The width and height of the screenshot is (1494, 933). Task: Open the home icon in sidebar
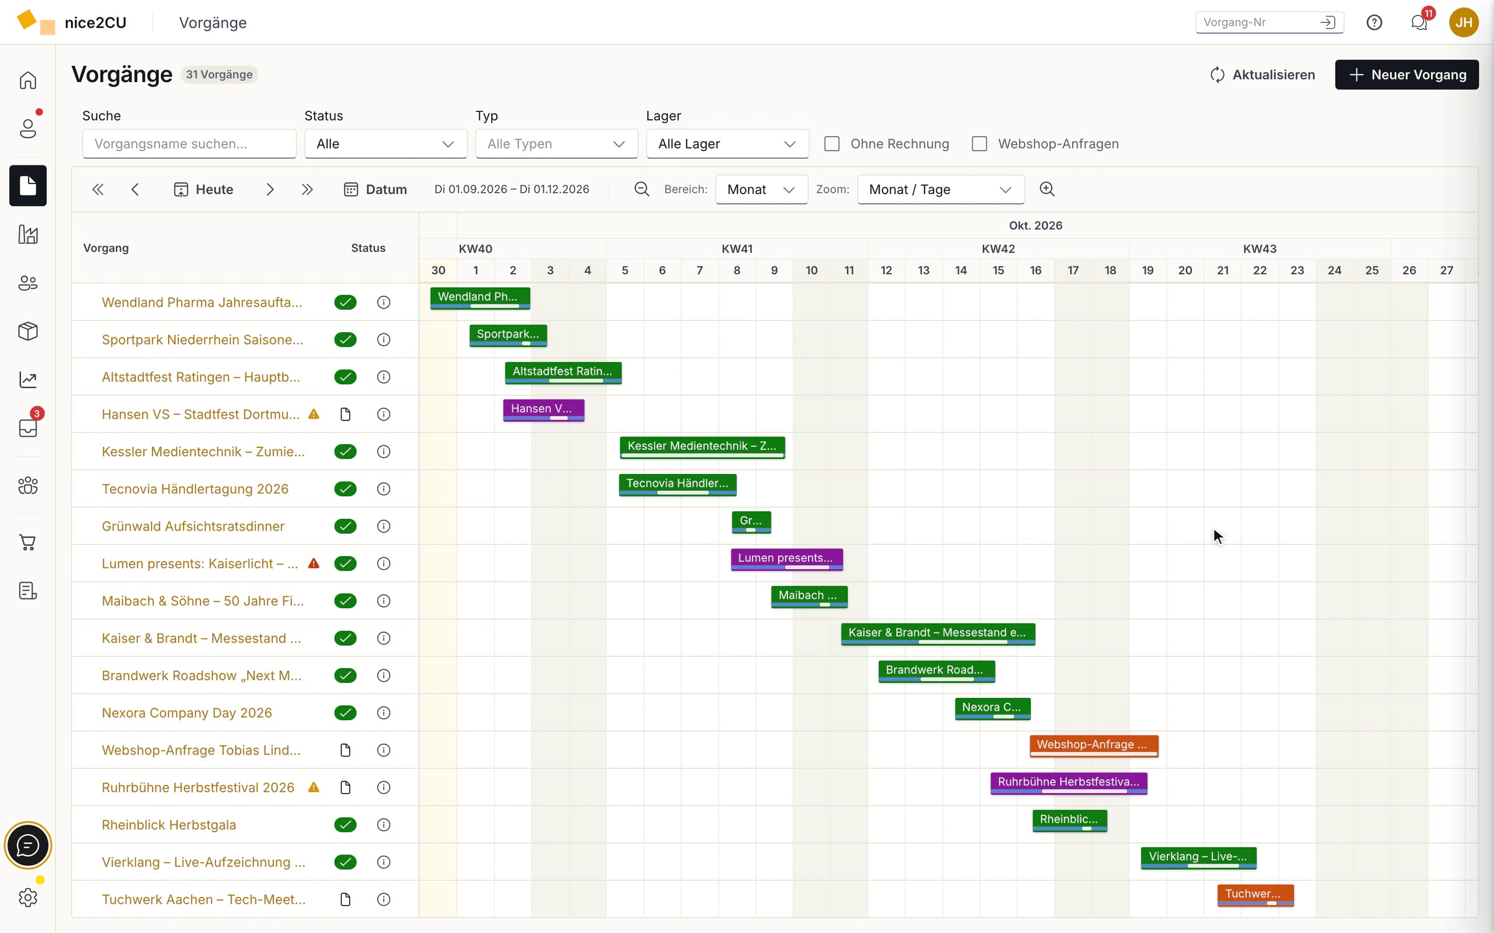27,80
